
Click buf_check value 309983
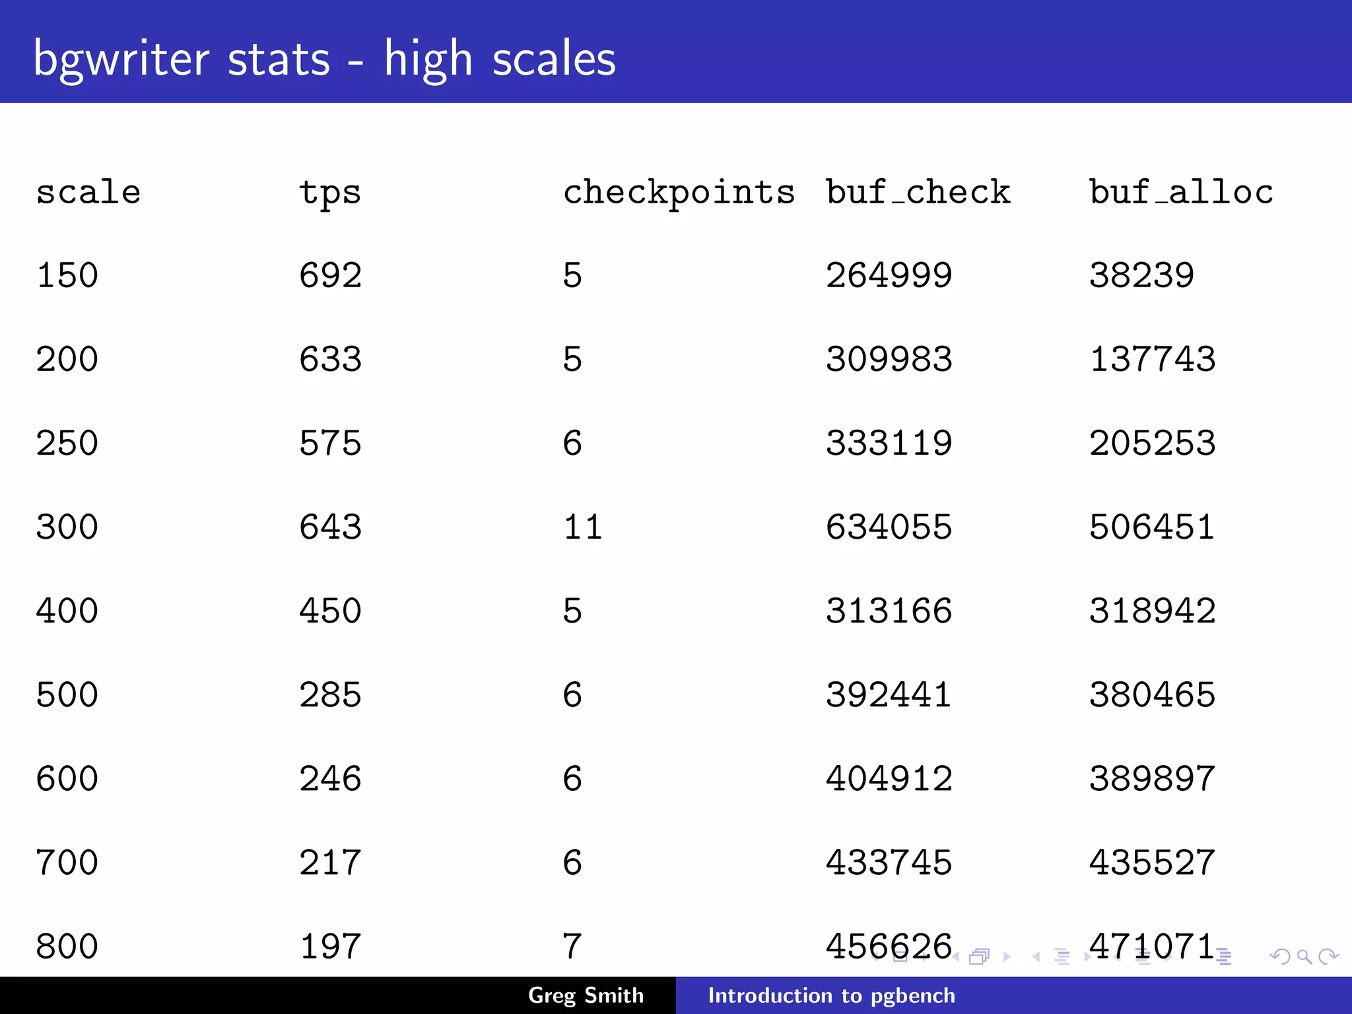coord(889,359)
